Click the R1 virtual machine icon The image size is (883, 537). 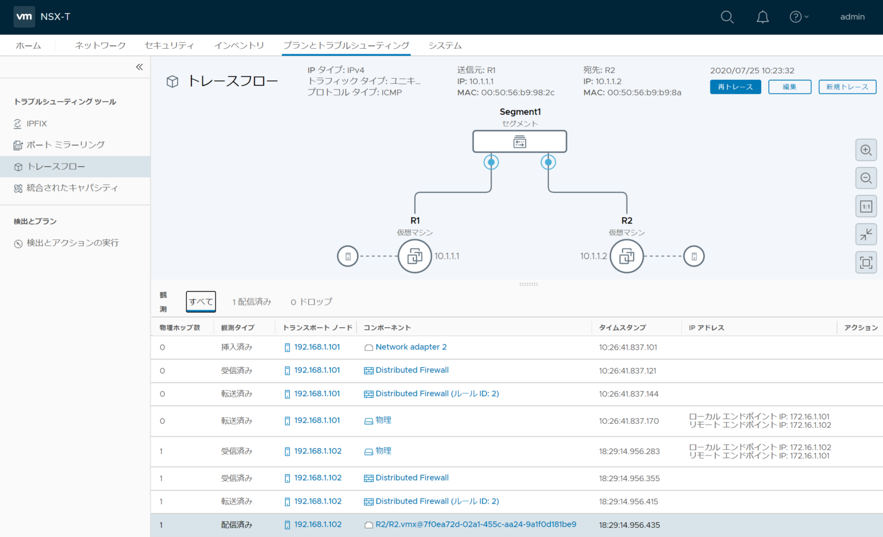click(x=414, y=256)
